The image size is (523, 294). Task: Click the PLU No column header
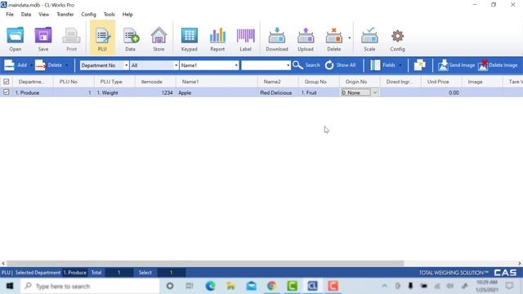pyautogui.click(x=74, y=82)
